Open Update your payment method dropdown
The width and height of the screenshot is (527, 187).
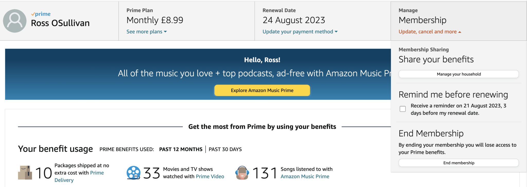[x=300, y=32]
